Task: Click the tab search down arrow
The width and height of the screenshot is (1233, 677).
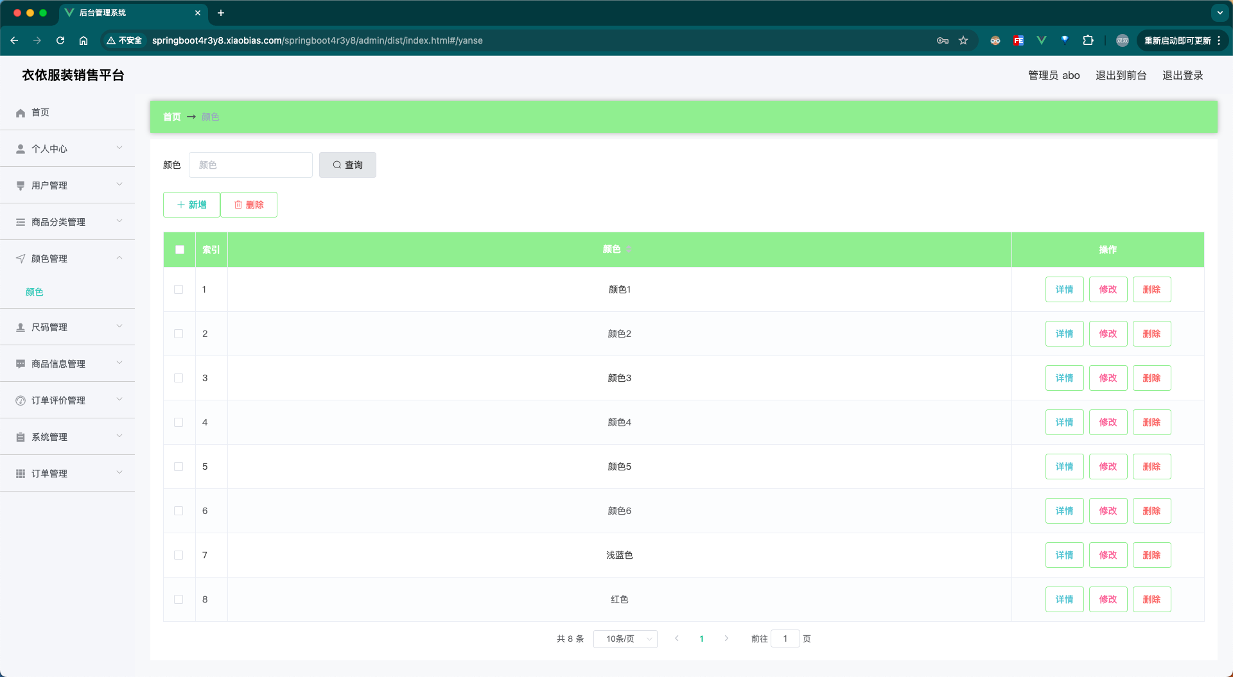Action: 1220,13
